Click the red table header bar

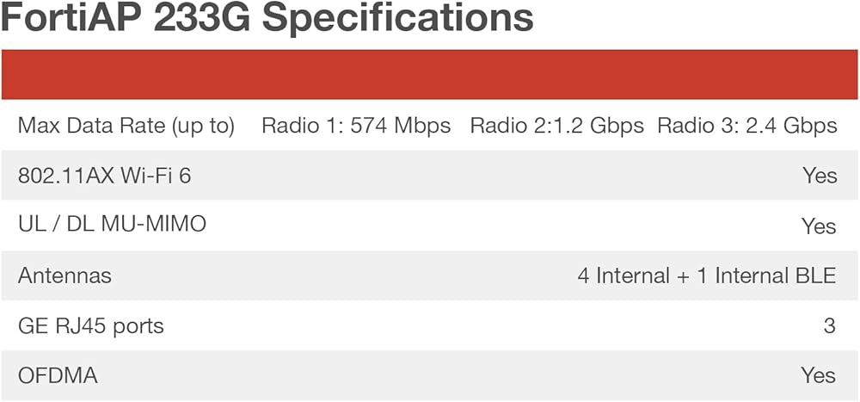click(430, 74)
